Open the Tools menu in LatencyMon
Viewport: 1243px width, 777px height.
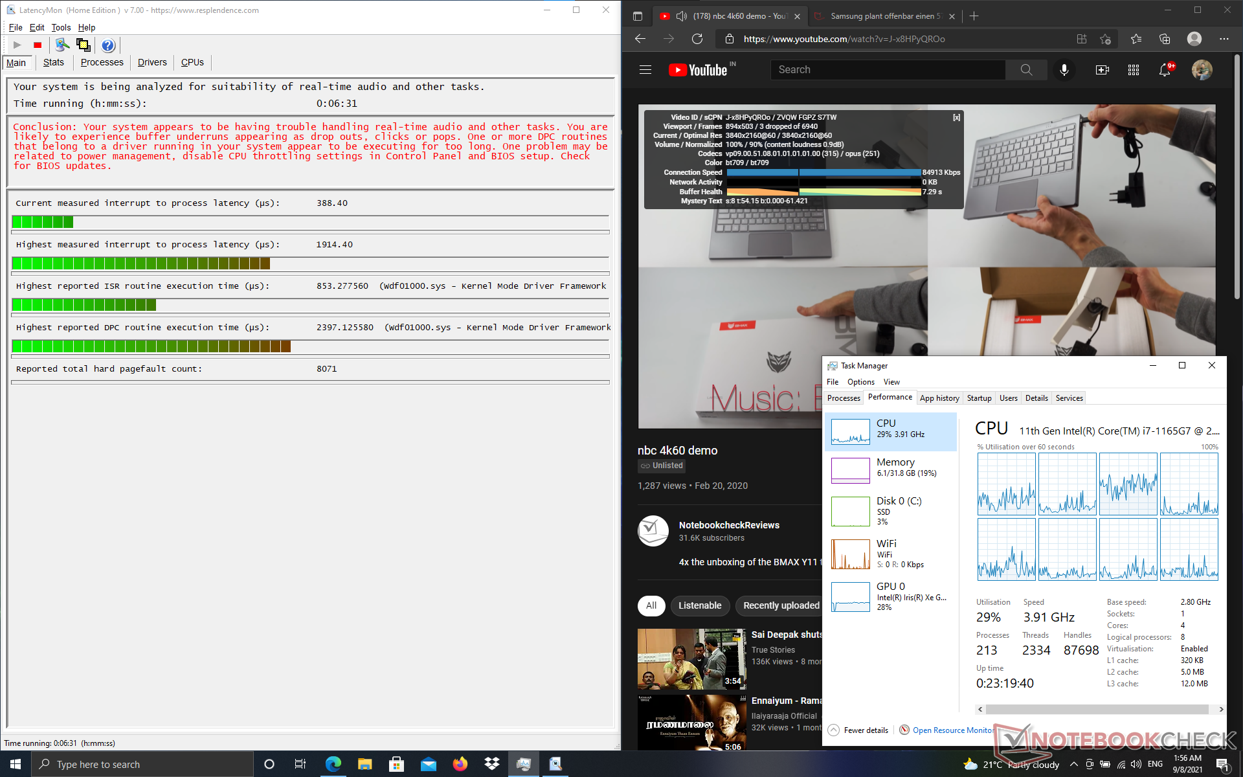click(x=61, y=27)
